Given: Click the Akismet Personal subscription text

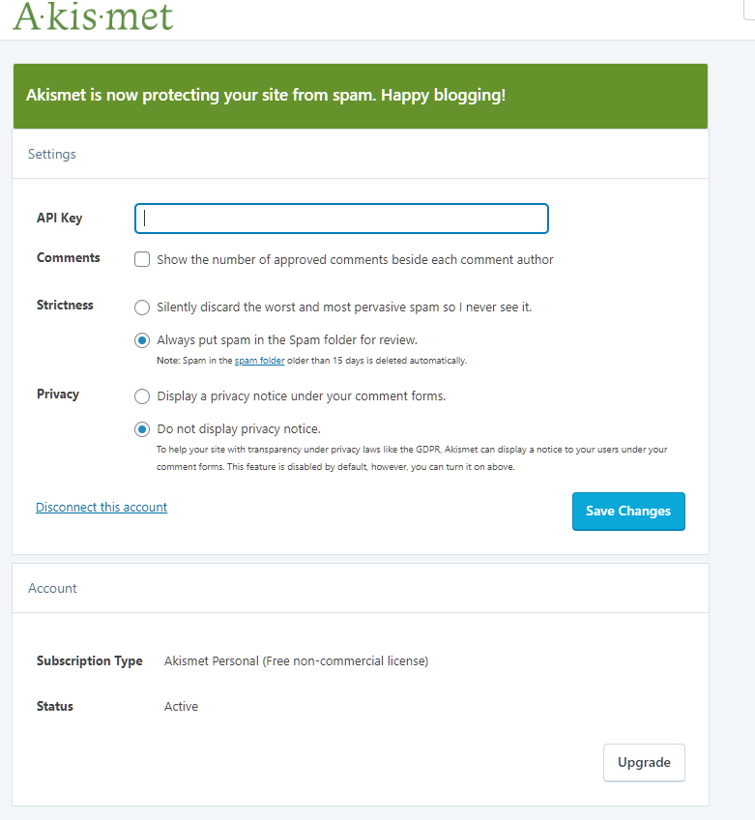Looking at the screenshot, I should 297,661.
